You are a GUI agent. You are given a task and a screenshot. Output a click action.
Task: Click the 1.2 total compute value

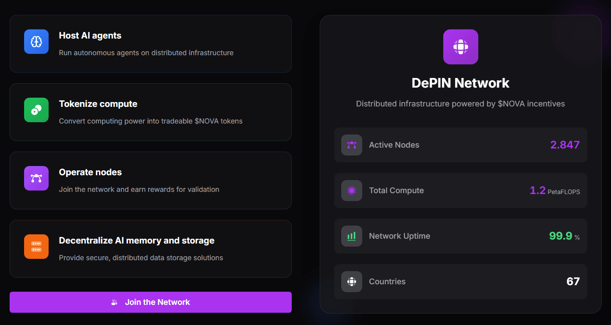coord(537,191)
